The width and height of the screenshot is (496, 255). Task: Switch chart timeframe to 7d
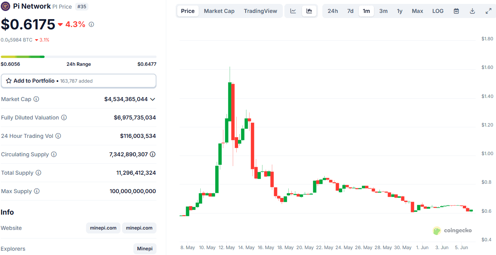(x=349, y=11)
